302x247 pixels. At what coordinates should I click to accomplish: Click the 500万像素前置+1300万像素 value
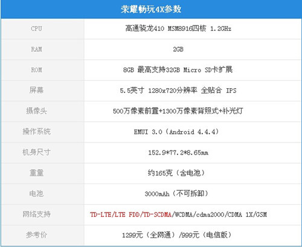[178, 111]
